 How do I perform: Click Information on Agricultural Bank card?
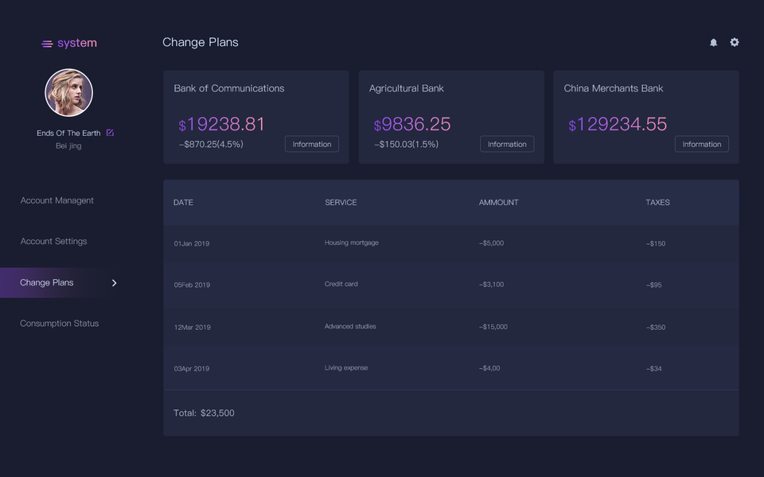(507, 144)
